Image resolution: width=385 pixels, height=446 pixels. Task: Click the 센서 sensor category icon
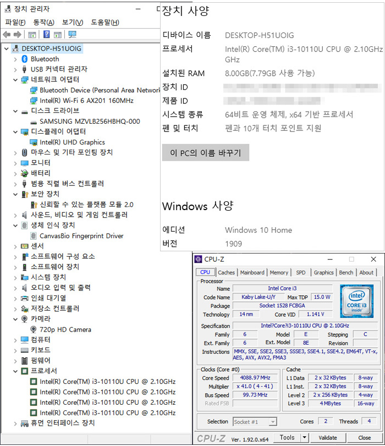[x=24, y=246]
